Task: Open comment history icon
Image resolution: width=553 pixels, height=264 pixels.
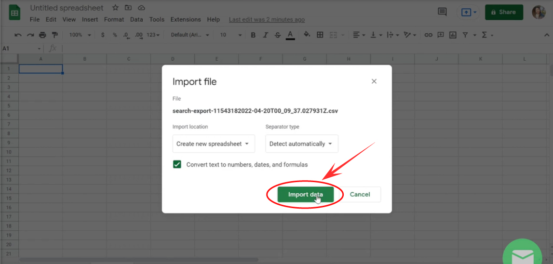Action: click(x=442, y=12)
